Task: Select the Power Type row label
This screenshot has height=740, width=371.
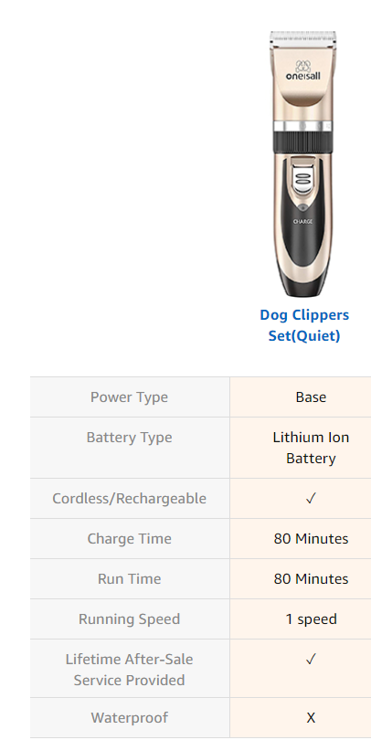Action: [x=129, y=396]
